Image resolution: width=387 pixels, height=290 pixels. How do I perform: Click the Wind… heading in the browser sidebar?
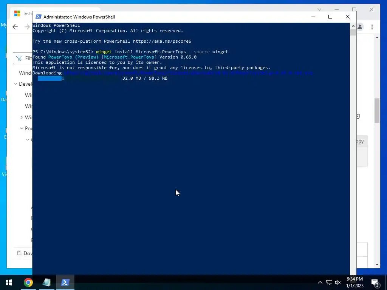[x=26, y=73]
